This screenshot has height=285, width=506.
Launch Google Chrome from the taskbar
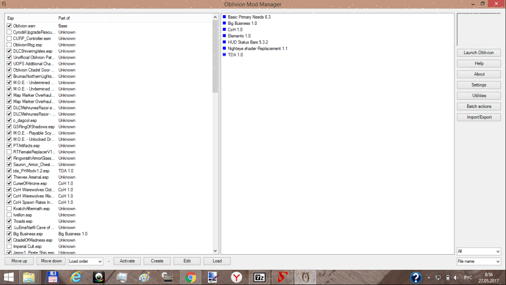tap(190, 277)
